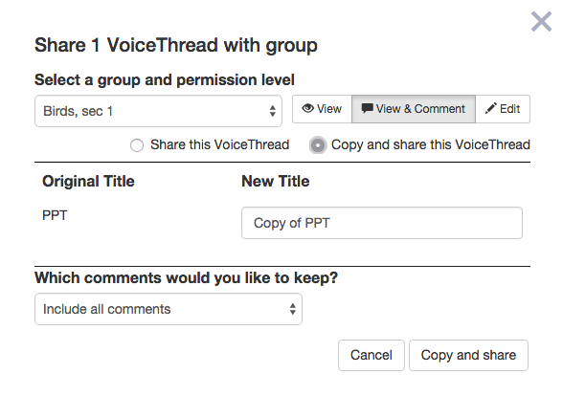Select the View permission level
Viewport: 563px width, 396px height.
click(322, 109)
